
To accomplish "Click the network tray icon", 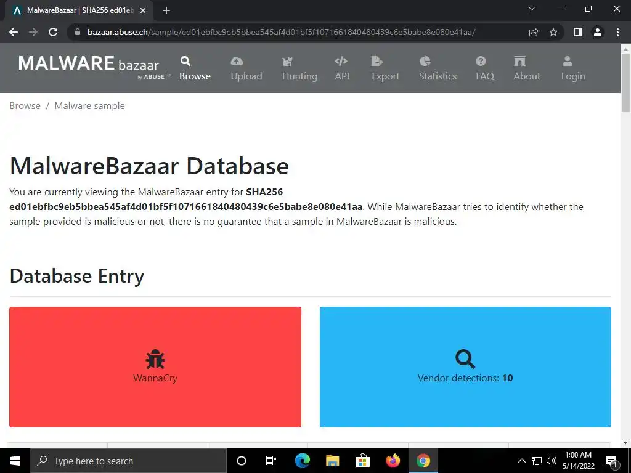I will [537, 461].
